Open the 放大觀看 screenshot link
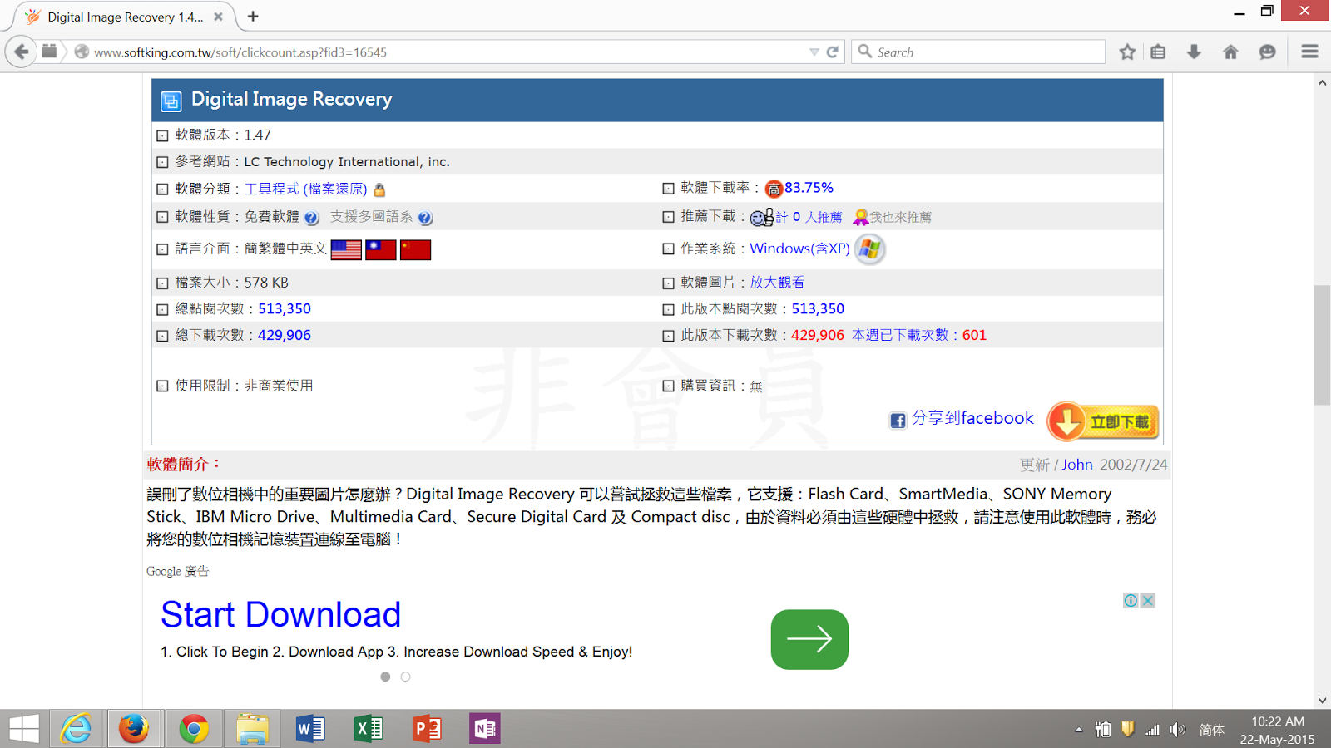Image resolution: width=1331 pixels, height=748 pixels. [x=777, y=282]
